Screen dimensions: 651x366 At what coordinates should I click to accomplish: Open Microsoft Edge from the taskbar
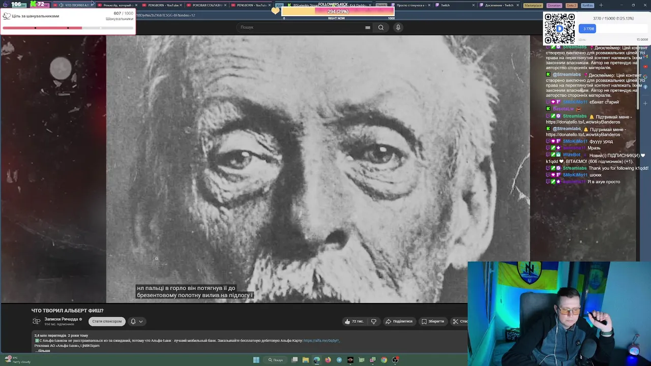click(x=317, y=360)
